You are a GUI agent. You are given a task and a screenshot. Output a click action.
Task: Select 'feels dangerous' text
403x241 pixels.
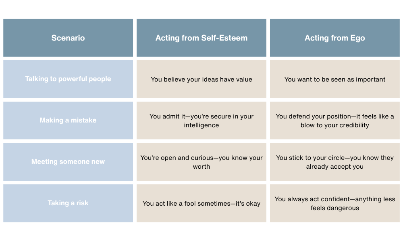[334, 208]
